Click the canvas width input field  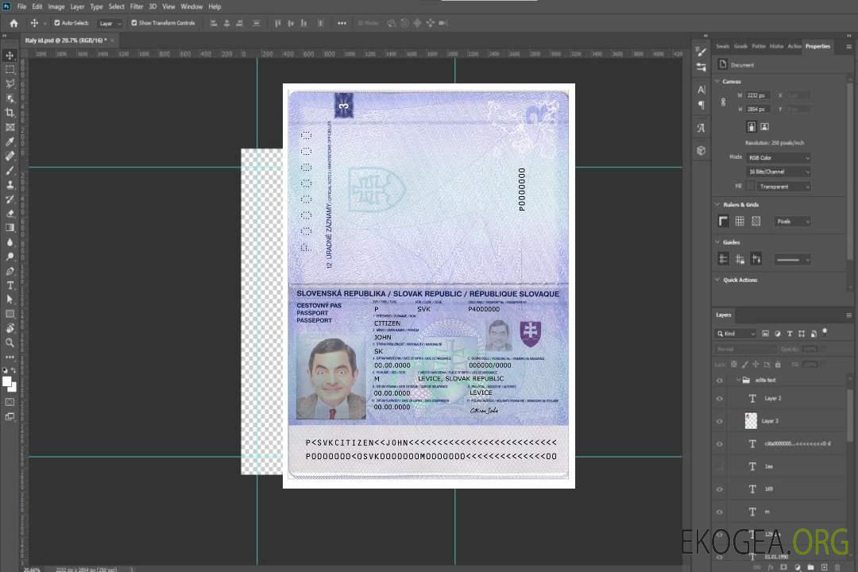[757, 95]
